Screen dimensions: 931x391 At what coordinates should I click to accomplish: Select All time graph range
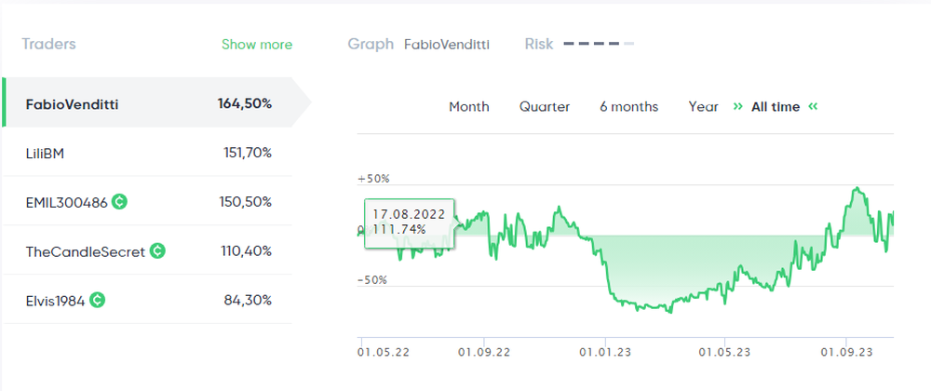775,106
